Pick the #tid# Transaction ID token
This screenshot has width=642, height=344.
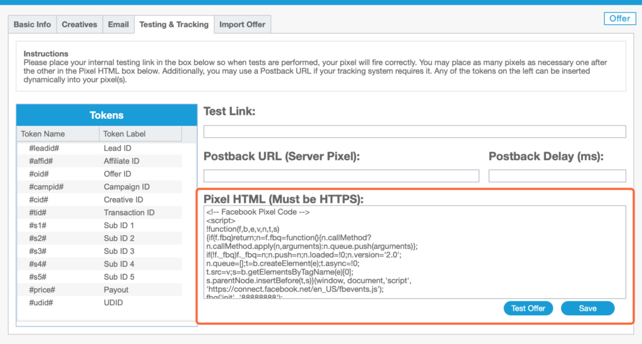coord(100,213)
